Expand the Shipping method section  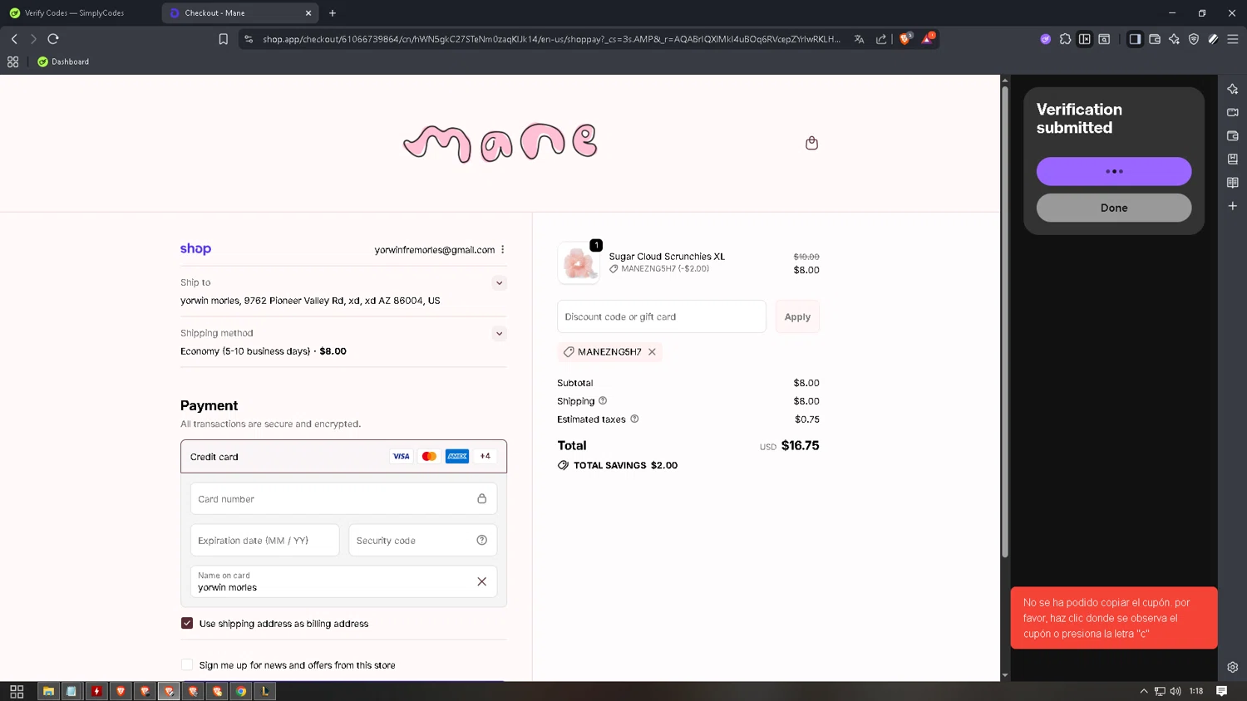pyautogui.click(x=499, y=333)
